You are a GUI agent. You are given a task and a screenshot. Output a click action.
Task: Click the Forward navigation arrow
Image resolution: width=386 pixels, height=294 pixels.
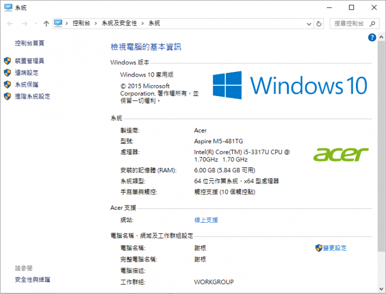pyautogui.click(x=24, y=24)
